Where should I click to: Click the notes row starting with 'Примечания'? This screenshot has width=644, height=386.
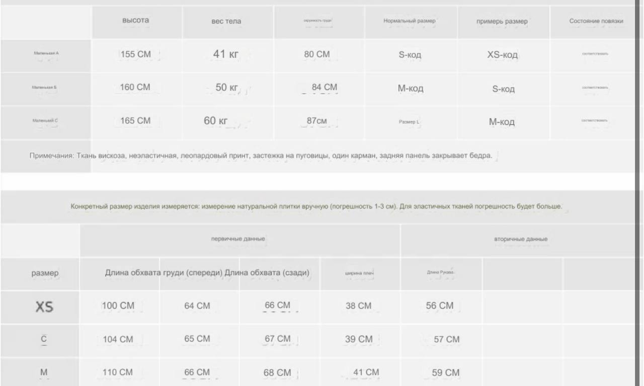pos(322,156)
